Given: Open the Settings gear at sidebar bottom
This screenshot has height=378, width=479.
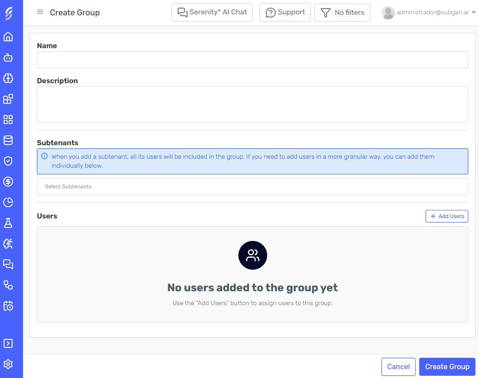Looking at the screenshot, I should coord(8,364).
